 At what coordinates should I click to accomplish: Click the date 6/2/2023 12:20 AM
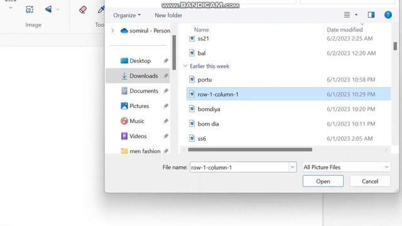pos(351,53)
